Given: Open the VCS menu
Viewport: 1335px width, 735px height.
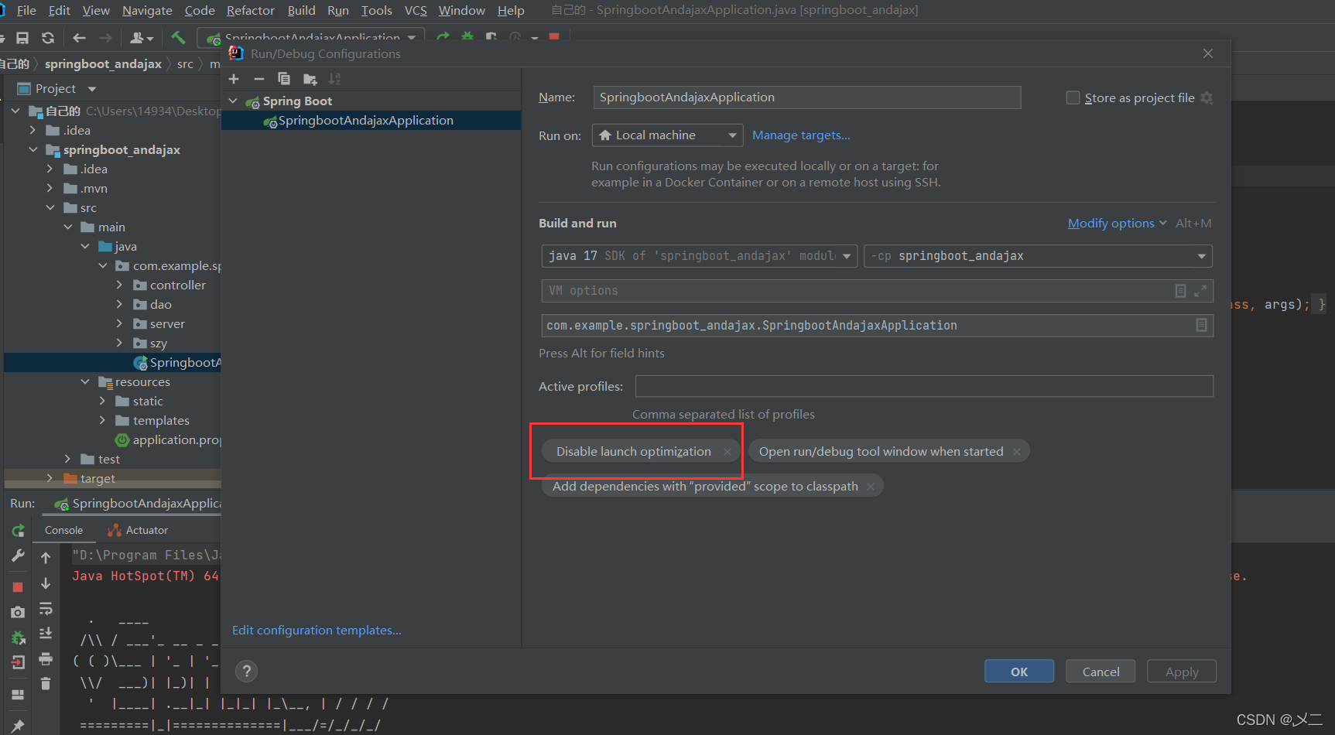Looking at the screenshot, I should [416, 10].
